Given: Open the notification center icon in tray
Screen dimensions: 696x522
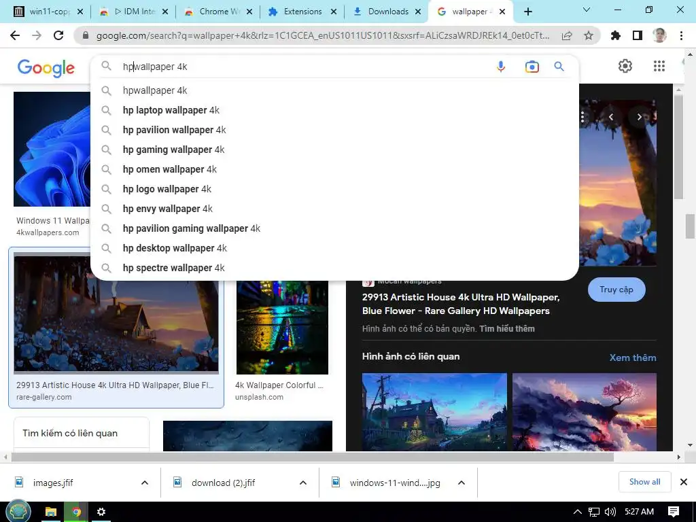Looking at the screenshot, I should 674,512.
